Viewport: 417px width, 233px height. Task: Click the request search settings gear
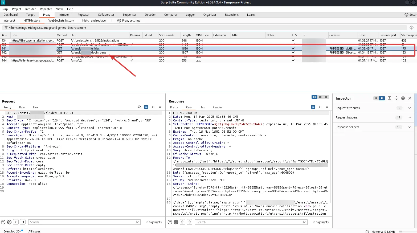point(9,222)
